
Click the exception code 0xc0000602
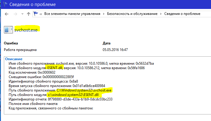click(x=46, y=72)
